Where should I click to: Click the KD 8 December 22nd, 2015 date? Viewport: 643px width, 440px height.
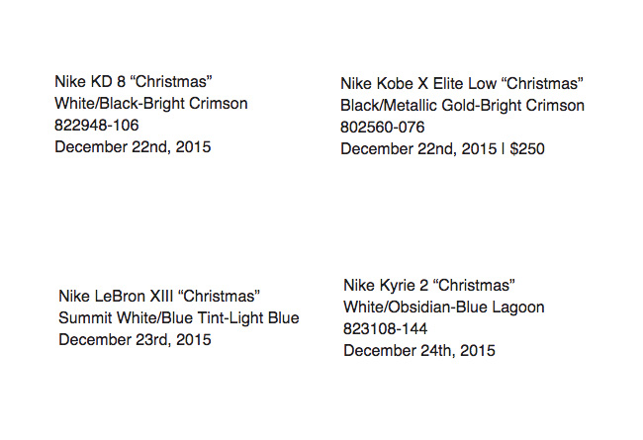click(x=133, y=146)
